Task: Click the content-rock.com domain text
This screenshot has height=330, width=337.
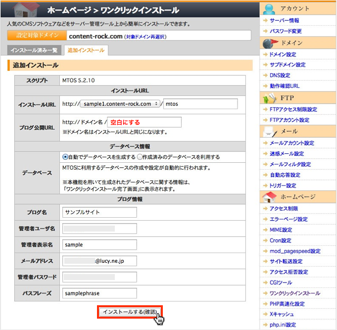Action: point(96,36)
